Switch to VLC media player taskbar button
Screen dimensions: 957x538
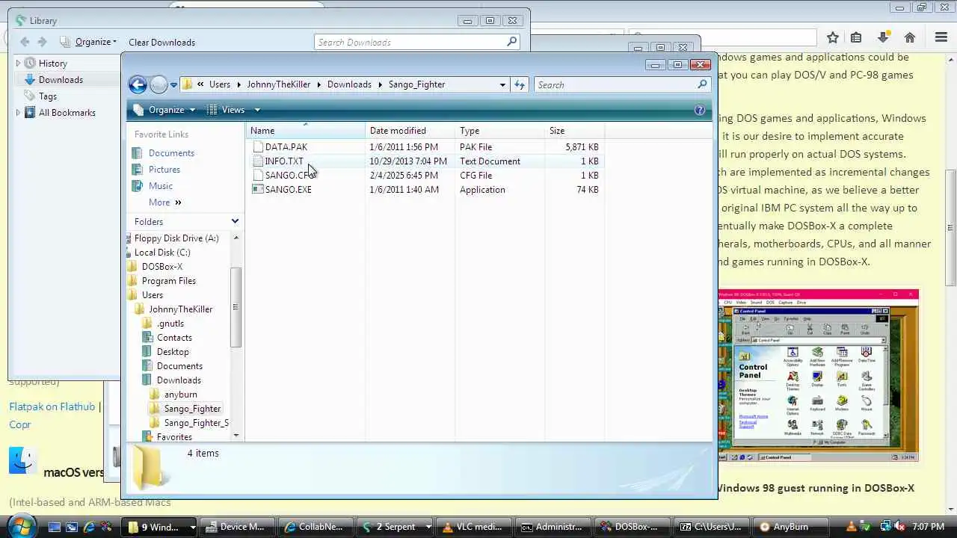(473, 527)
